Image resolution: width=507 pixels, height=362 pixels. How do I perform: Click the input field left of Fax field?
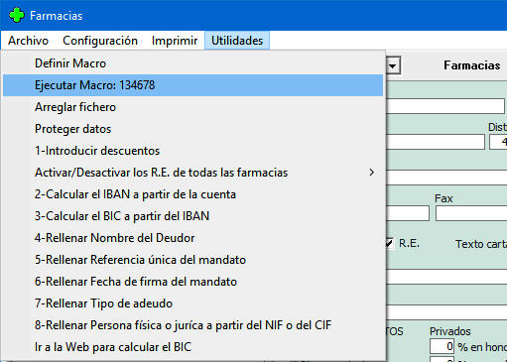pyautogui.click(x=408, y=213)
